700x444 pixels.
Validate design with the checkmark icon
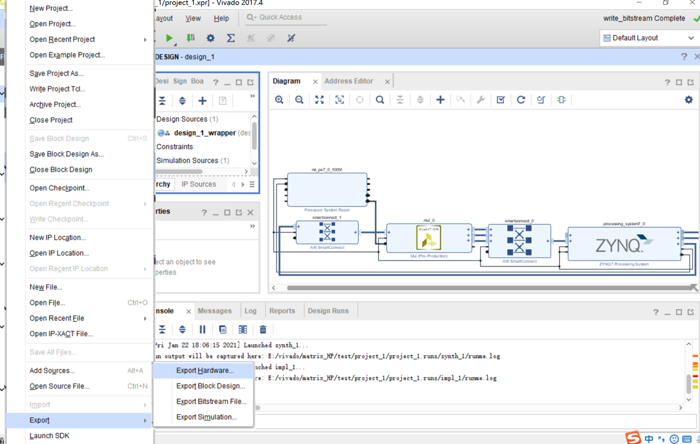(500, 99)
